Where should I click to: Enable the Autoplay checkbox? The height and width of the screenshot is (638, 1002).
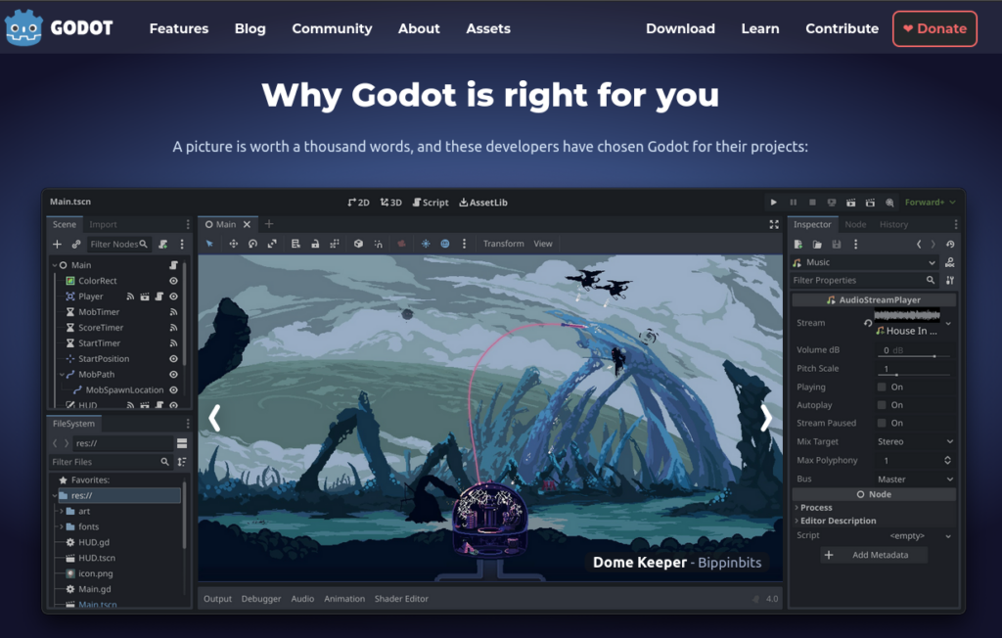click(x=882, y=405)
